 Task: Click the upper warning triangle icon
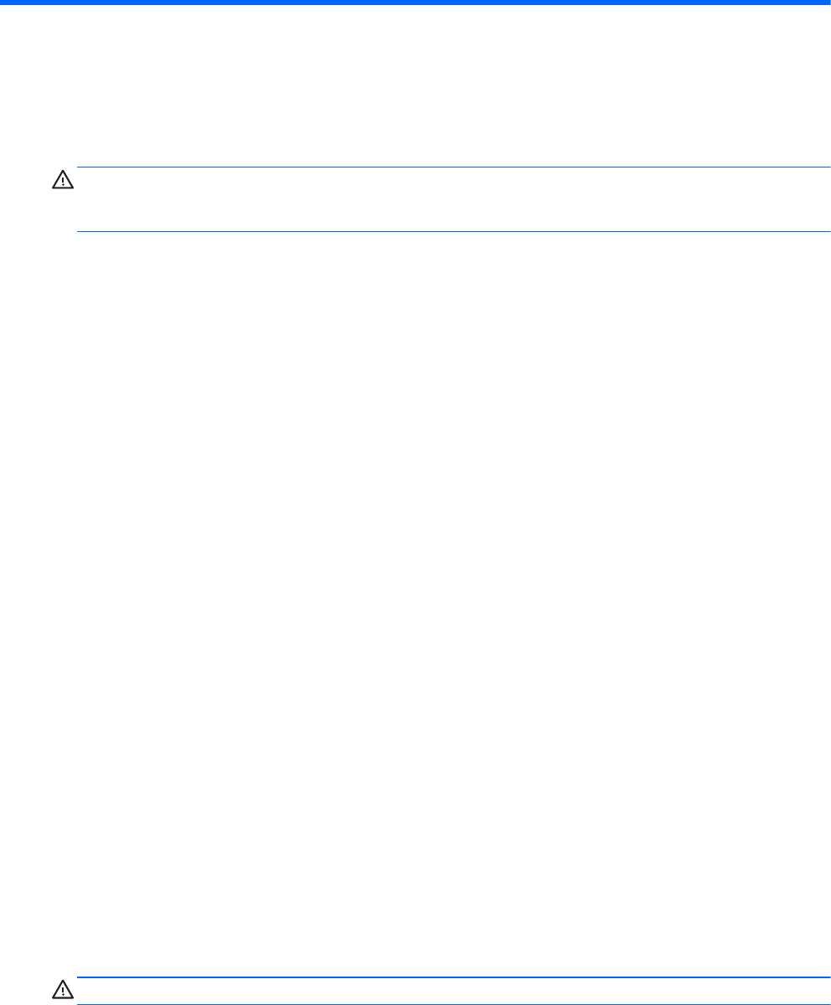click(63, 180)
